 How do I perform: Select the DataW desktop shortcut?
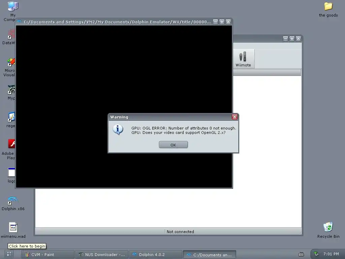point(11,34)
